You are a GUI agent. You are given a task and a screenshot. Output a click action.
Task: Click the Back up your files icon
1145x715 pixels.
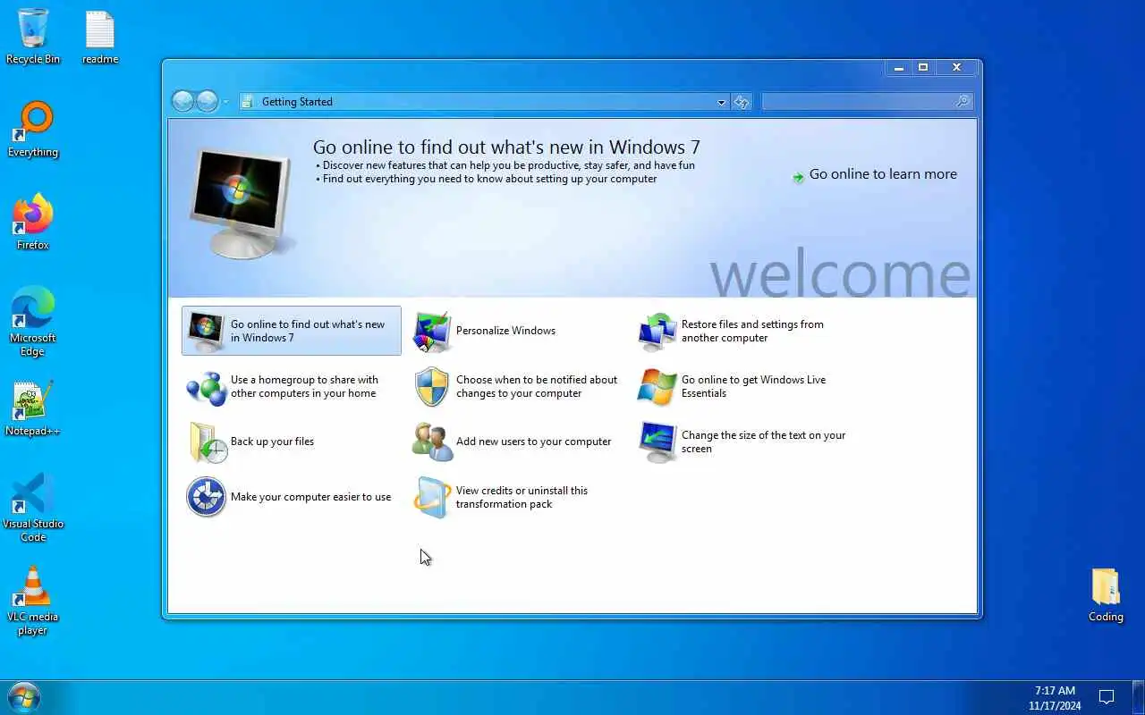pyautogui.click(x=208, y=442)
